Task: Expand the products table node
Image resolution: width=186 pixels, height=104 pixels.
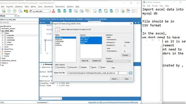Action: click(x=3, y=44)
